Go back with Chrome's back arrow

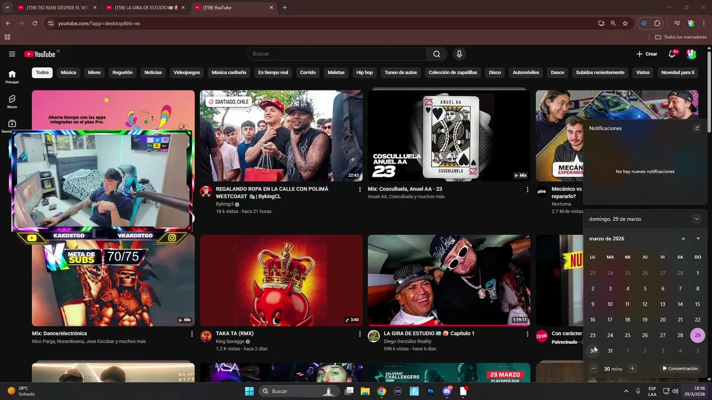click(x=8, y=23)
